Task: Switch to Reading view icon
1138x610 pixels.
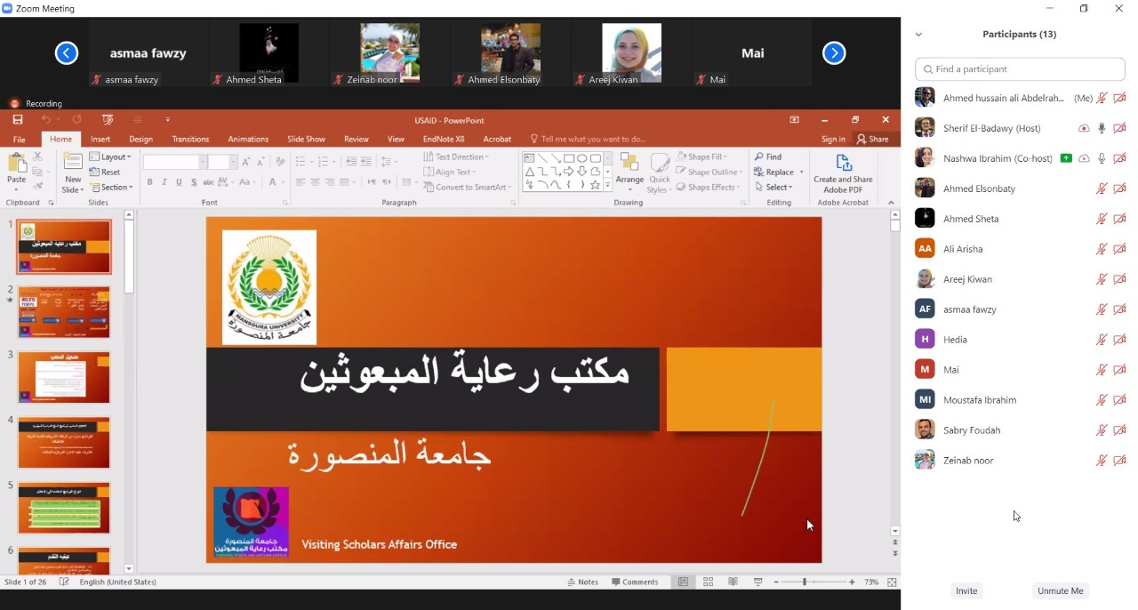Action: tap(733, 582)
